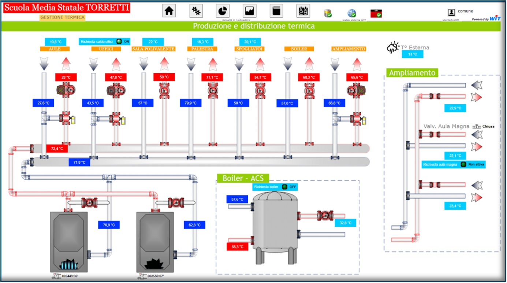This screenshot has width=507, height=283.
Task: Toggle the Richiesta caldo uffici ON indicator
Action: click(119, 41)
